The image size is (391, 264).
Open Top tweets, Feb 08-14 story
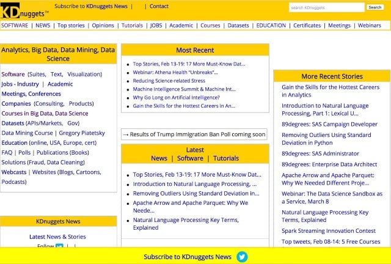pyautogui.click(x=331, y=242)
